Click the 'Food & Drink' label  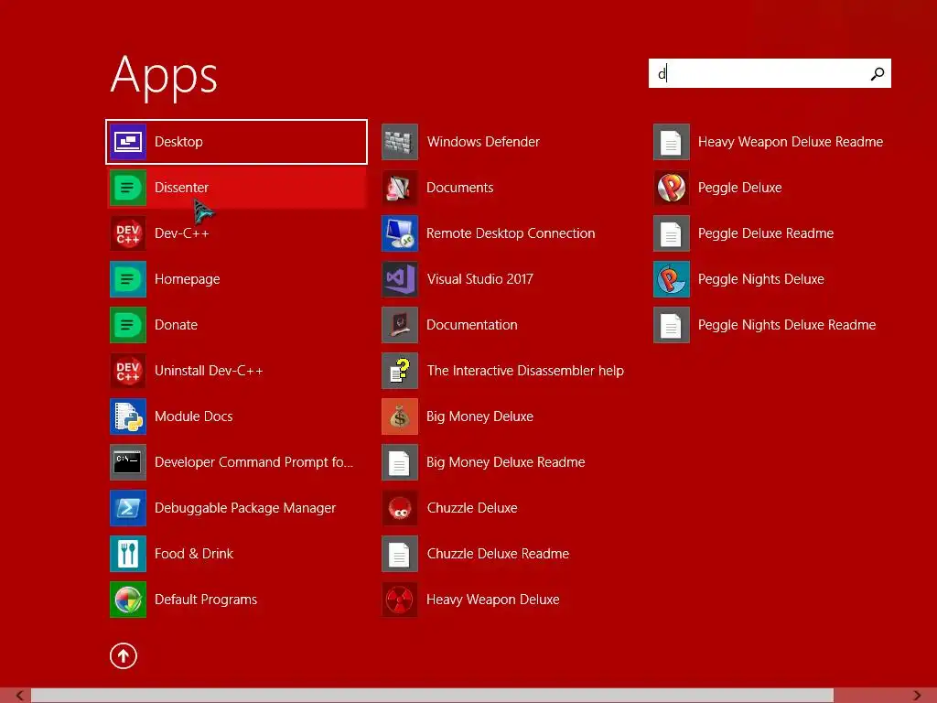pos(194,554)
